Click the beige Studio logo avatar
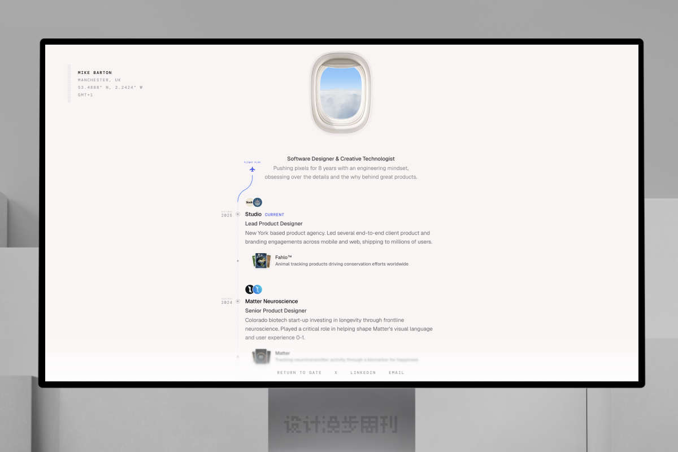This screenshot has width=678, height=452. point(249,202)
